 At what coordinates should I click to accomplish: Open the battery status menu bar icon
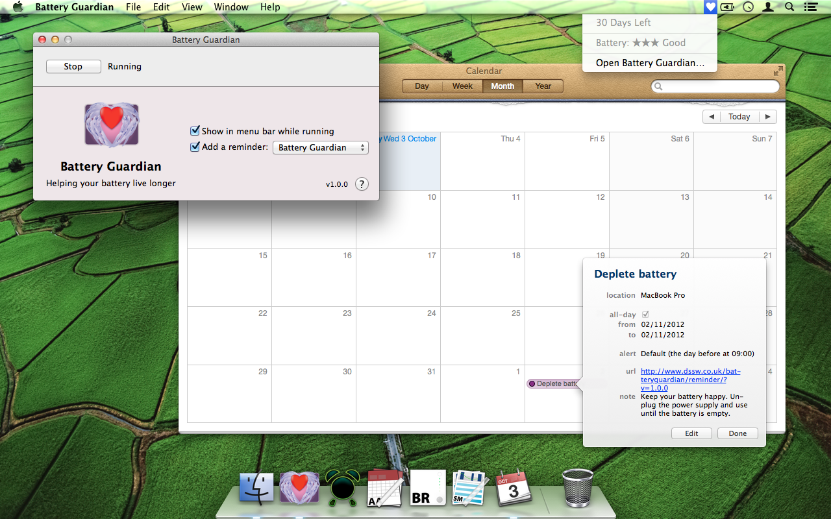tap(728, 7)
